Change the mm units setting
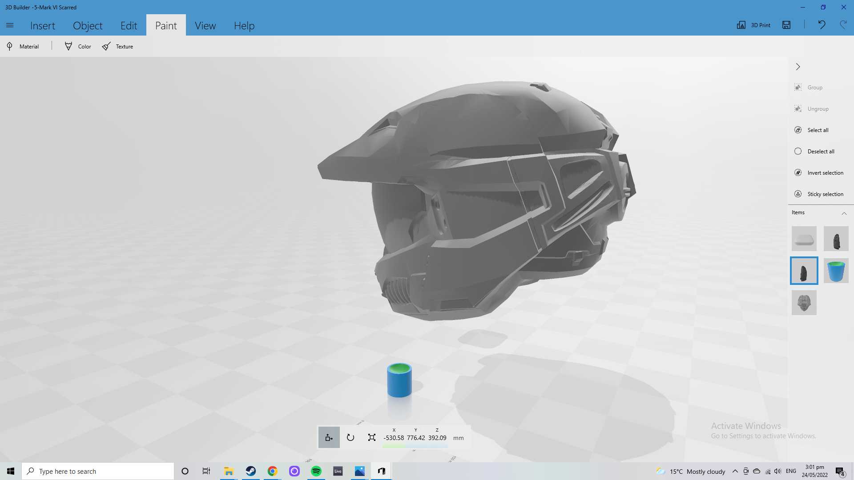The width and height of the screenshot is (854, 480). pos(459,438)
